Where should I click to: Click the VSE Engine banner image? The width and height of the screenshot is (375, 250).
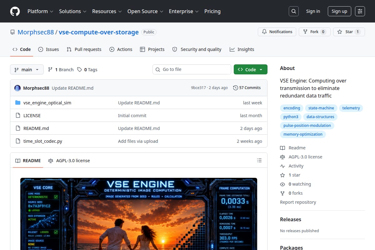pyautogui.click(x=139, y=214)
